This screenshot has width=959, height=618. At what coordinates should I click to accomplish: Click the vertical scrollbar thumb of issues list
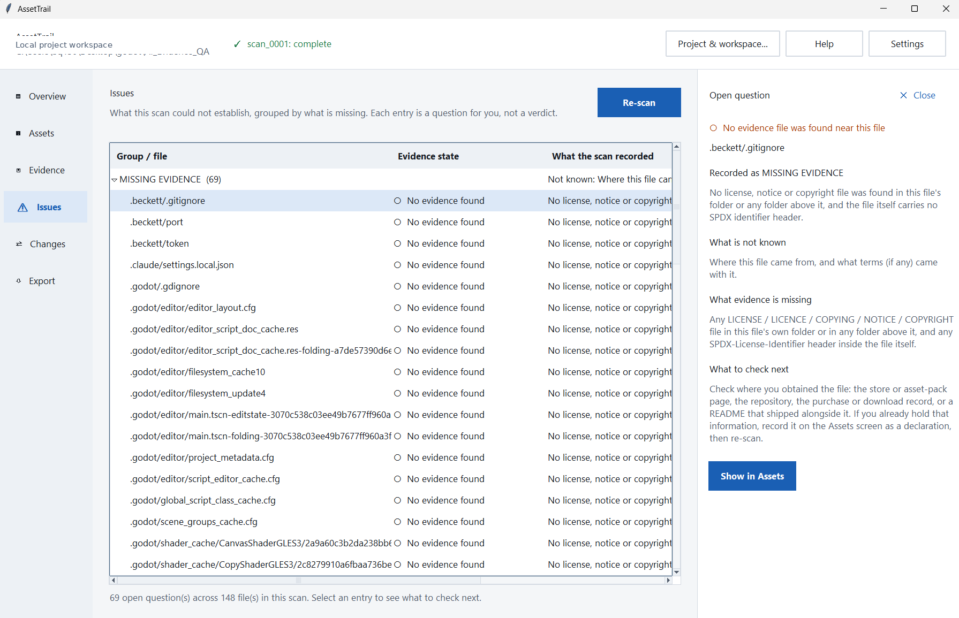click(677, 207)
